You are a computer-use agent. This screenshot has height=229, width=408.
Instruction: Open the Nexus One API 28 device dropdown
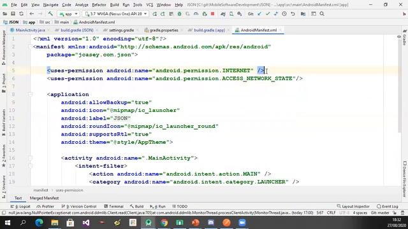click(115, 14)
